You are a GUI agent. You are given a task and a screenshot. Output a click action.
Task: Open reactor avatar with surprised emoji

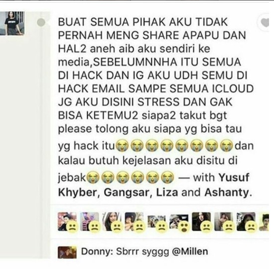pos(179,222)
